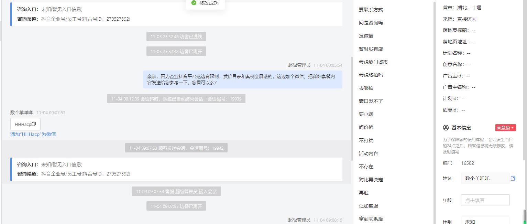Screen dimensions: 527x224
Task: Click the 会话超时 session 19939 notice
Action: (x=176, y=99)
